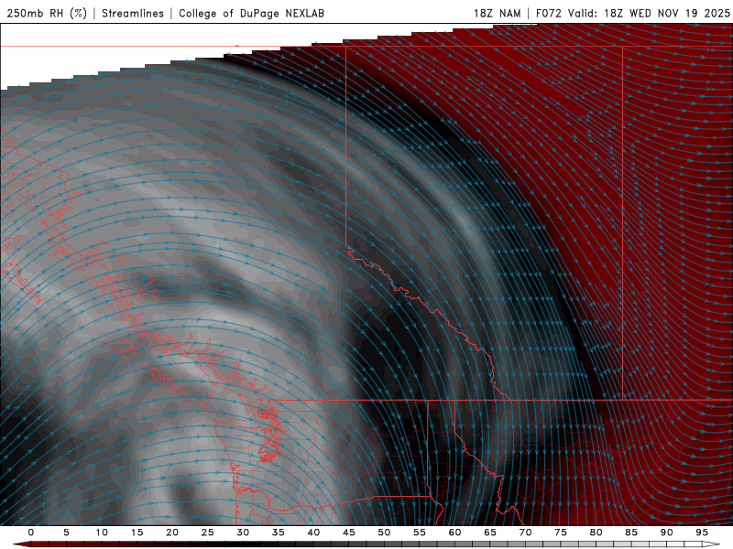Click the colorbar tick label "85"
Viewport: 733px width, 549px height.
click(631, 533)
